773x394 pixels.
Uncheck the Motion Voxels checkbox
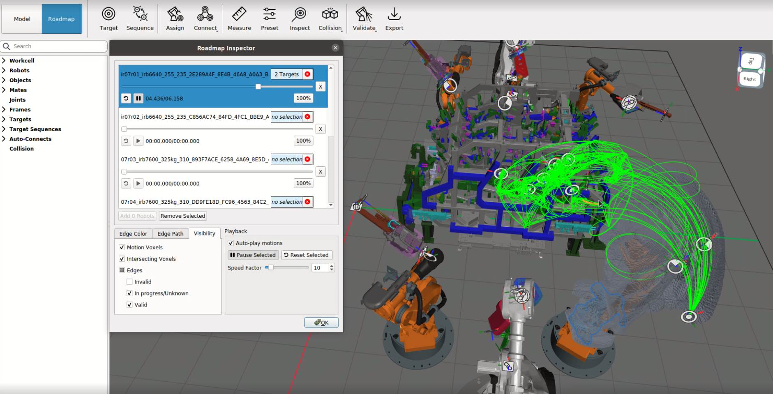coord(122,247)
